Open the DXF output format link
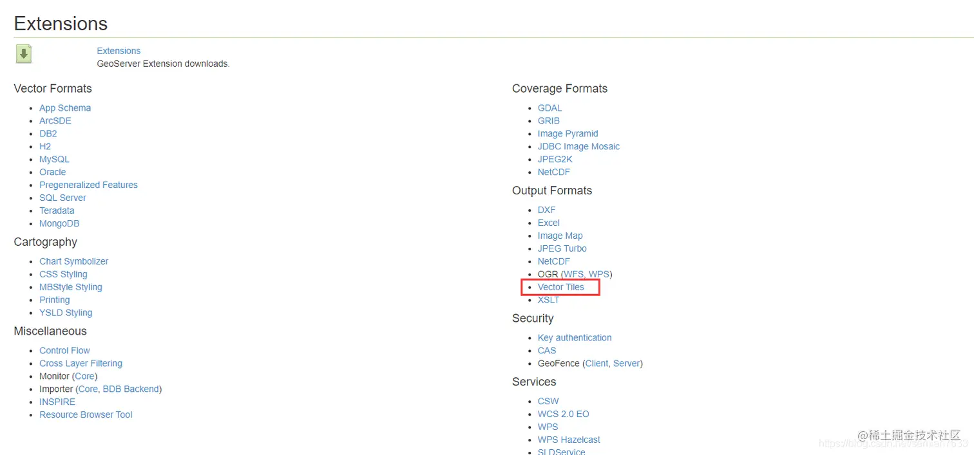974x455 pixels. [546, 210]
